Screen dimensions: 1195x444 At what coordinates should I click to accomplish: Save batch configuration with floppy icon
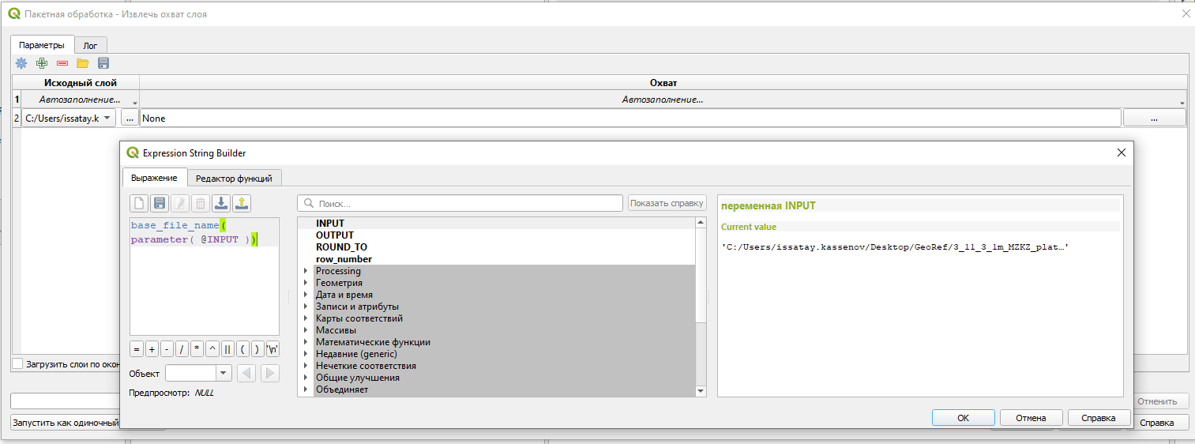[x=103, y=63]
